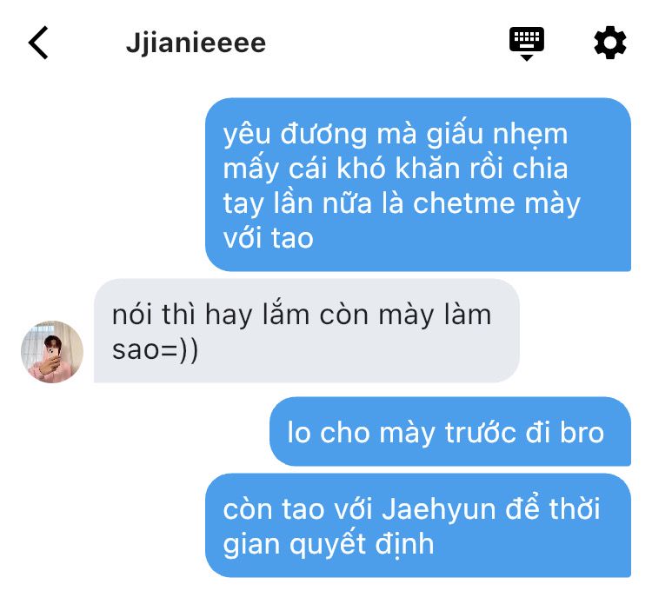
Task: Click the words "quyết định" in the last bubble
Action: [x=362, y=545]
